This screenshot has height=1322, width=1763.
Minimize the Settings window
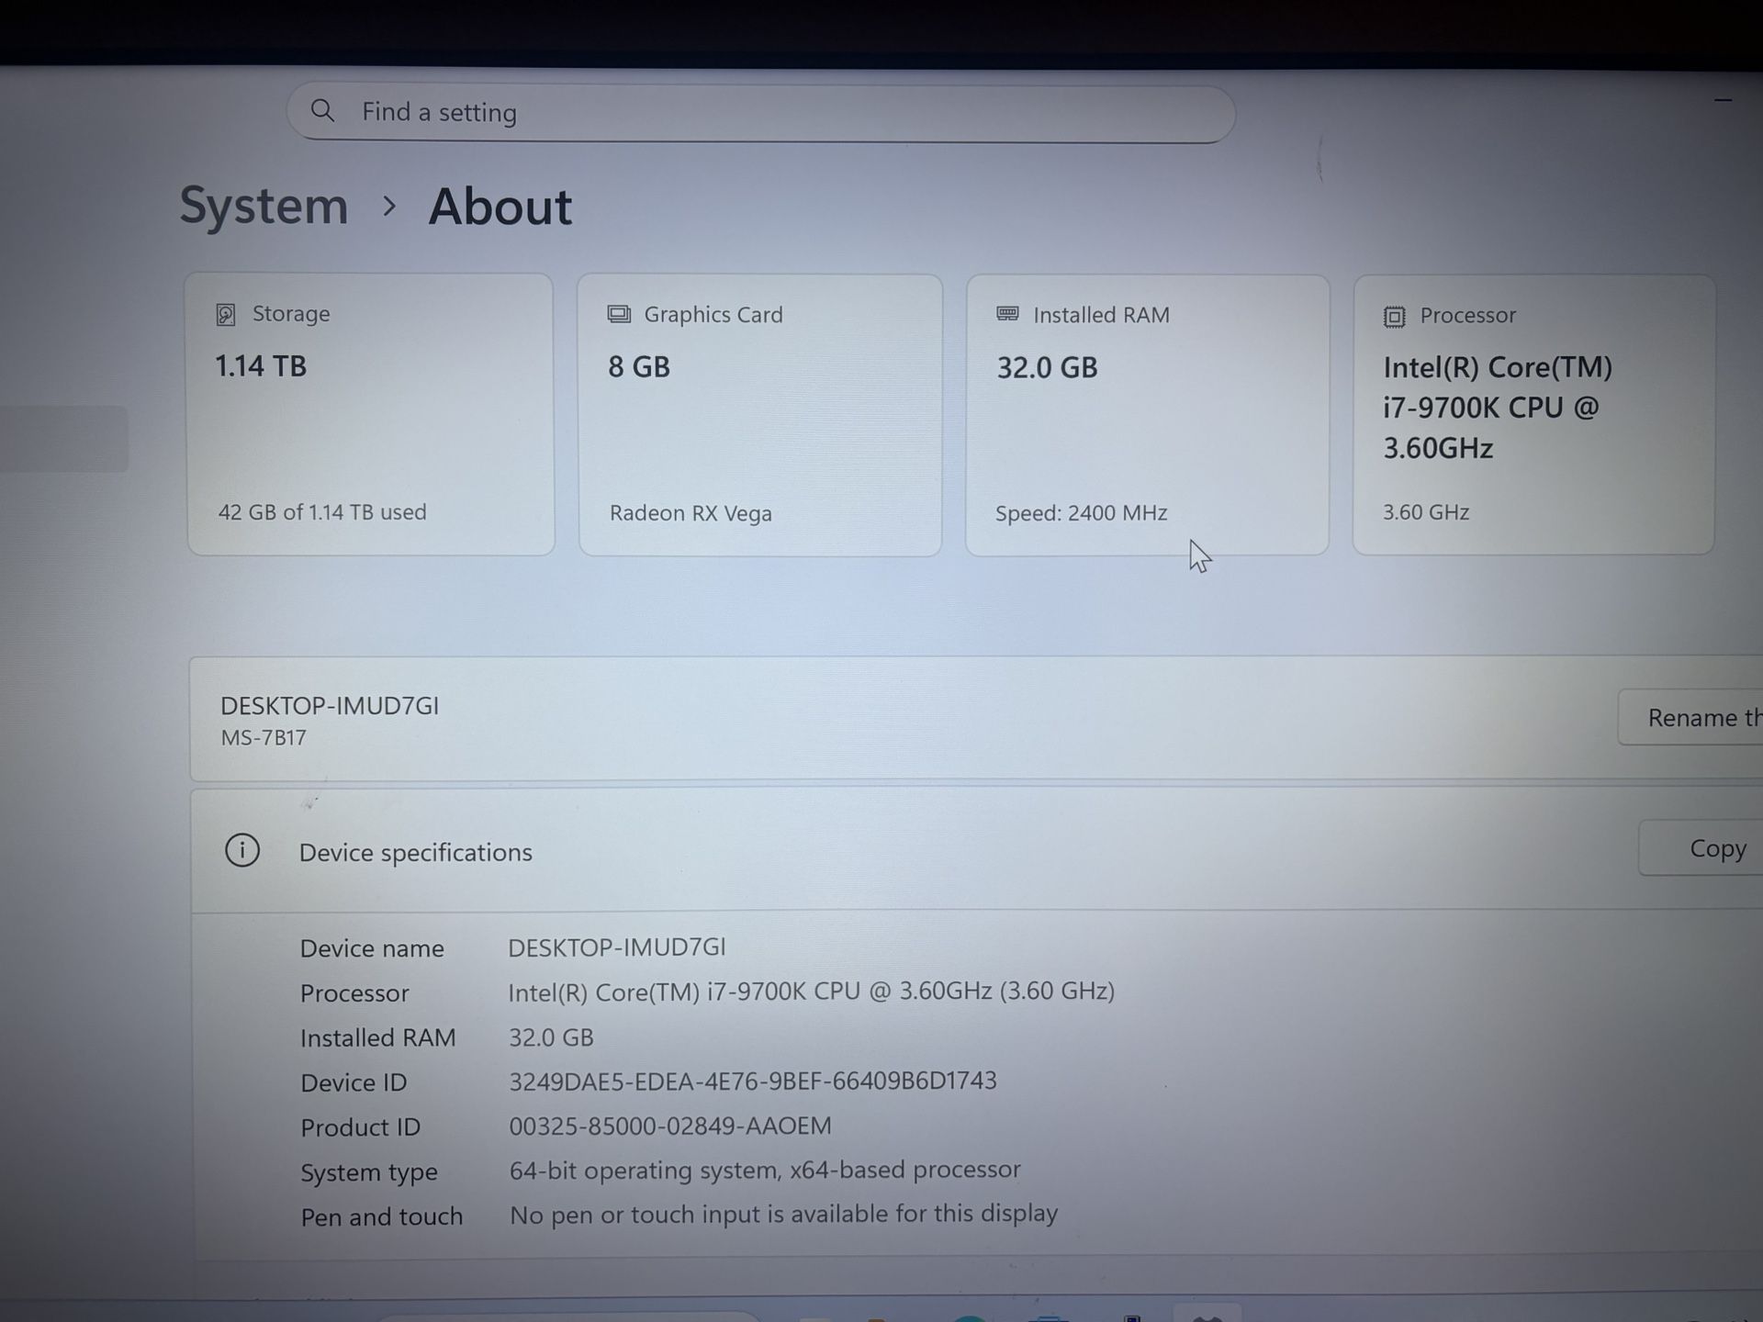pyautogui.click(x=1723, y=100)
